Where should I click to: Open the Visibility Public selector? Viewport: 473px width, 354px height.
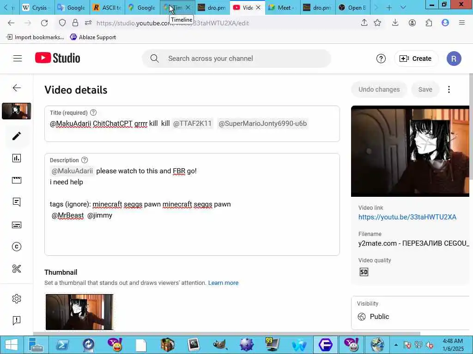point(410,313)
